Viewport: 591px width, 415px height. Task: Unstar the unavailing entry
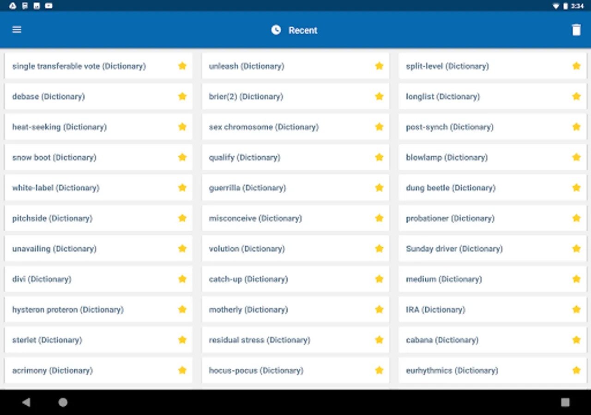pos(182,249)
